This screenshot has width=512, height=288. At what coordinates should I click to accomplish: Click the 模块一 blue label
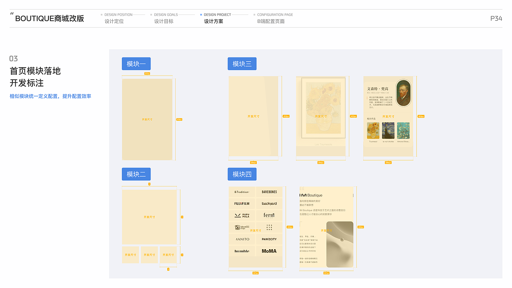click(136, 64)
